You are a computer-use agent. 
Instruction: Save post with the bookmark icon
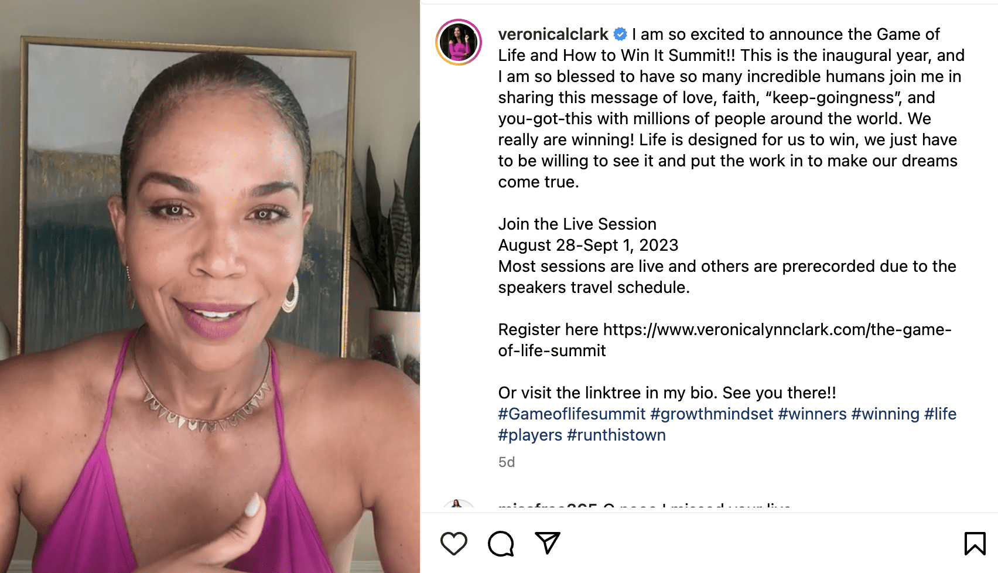975,543
